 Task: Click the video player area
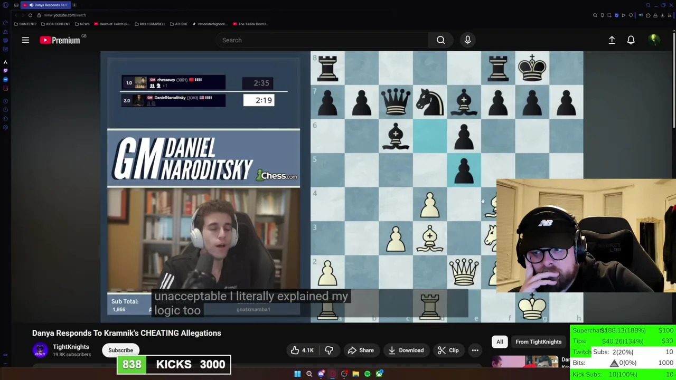coord(342,187)
